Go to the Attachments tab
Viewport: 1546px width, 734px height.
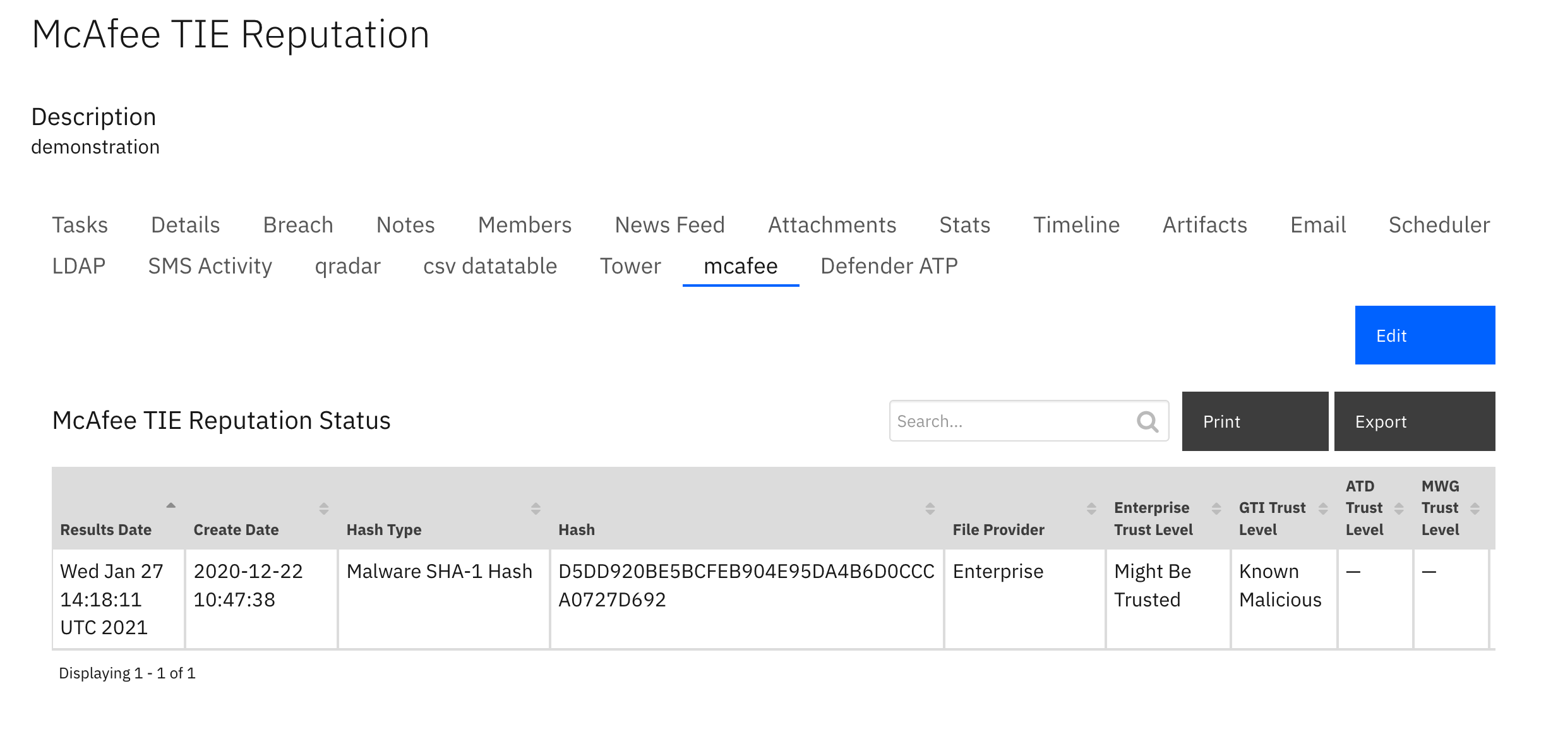tap(832, 225)
